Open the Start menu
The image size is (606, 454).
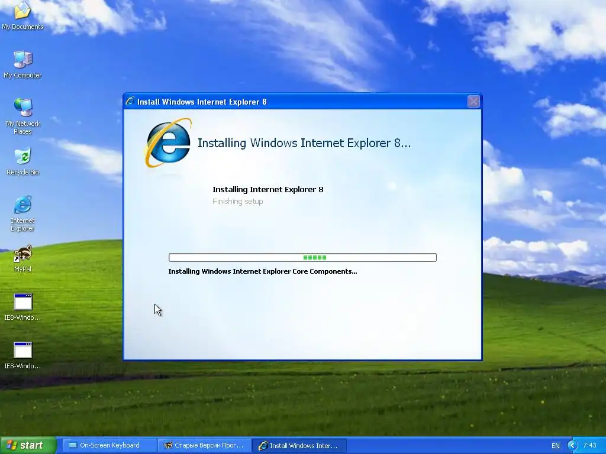[28, 445]
